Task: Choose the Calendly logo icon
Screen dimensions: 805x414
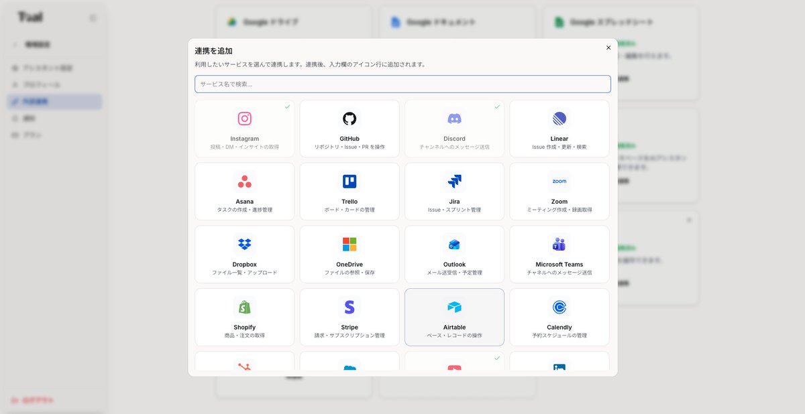Action: coord(559,307)
